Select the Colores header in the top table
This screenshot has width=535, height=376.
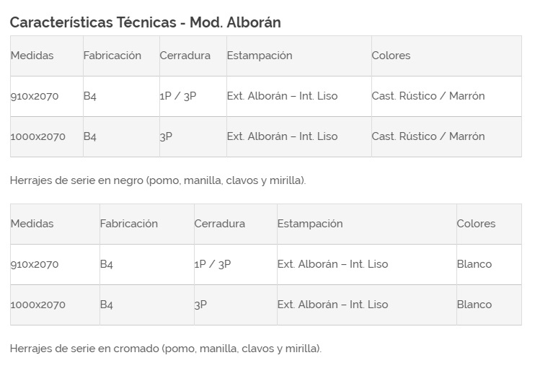click(391, 56)
